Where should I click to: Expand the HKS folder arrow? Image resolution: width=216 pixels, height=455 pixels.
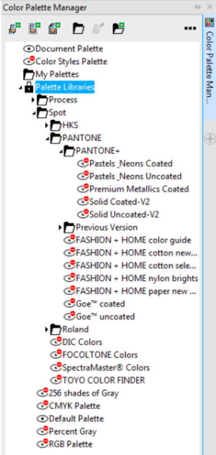click(x=46, y=126)
